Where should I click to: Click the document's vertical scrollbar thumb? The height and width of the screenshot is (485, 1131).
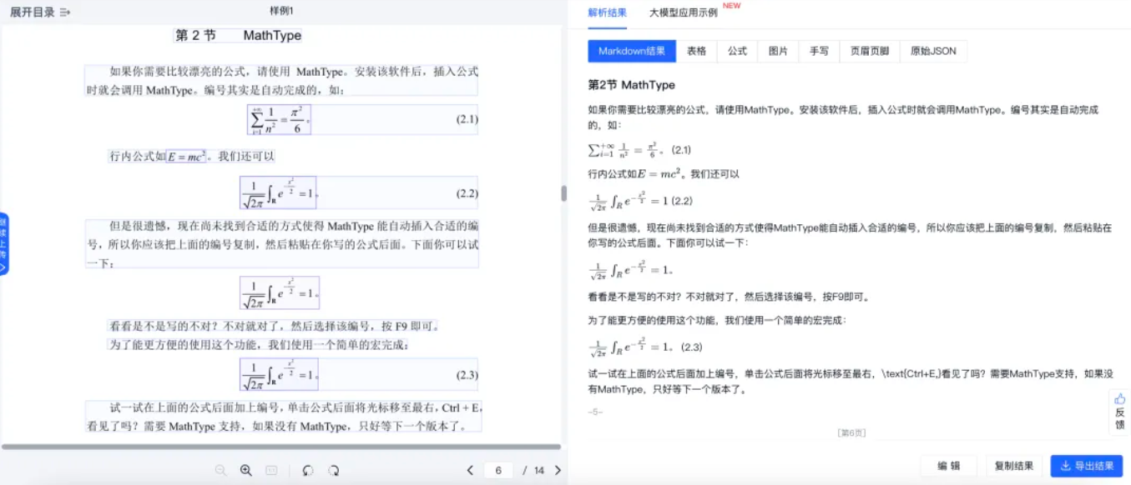click(x=563, y=193)
